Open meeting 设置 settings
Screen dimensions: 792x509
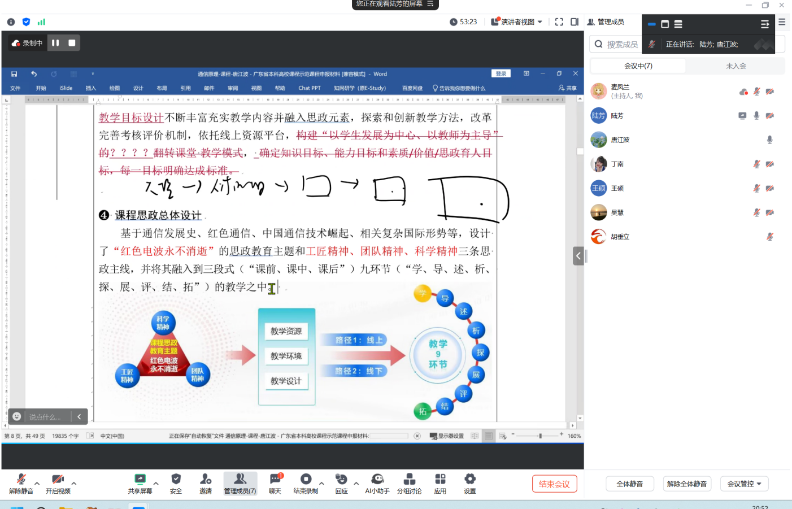coord(470,483)
